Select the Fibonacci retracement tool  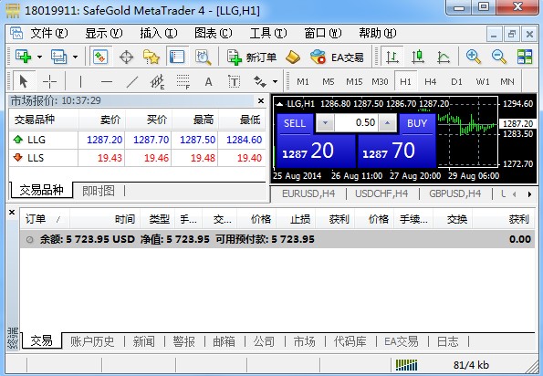[x=183, y=82]
